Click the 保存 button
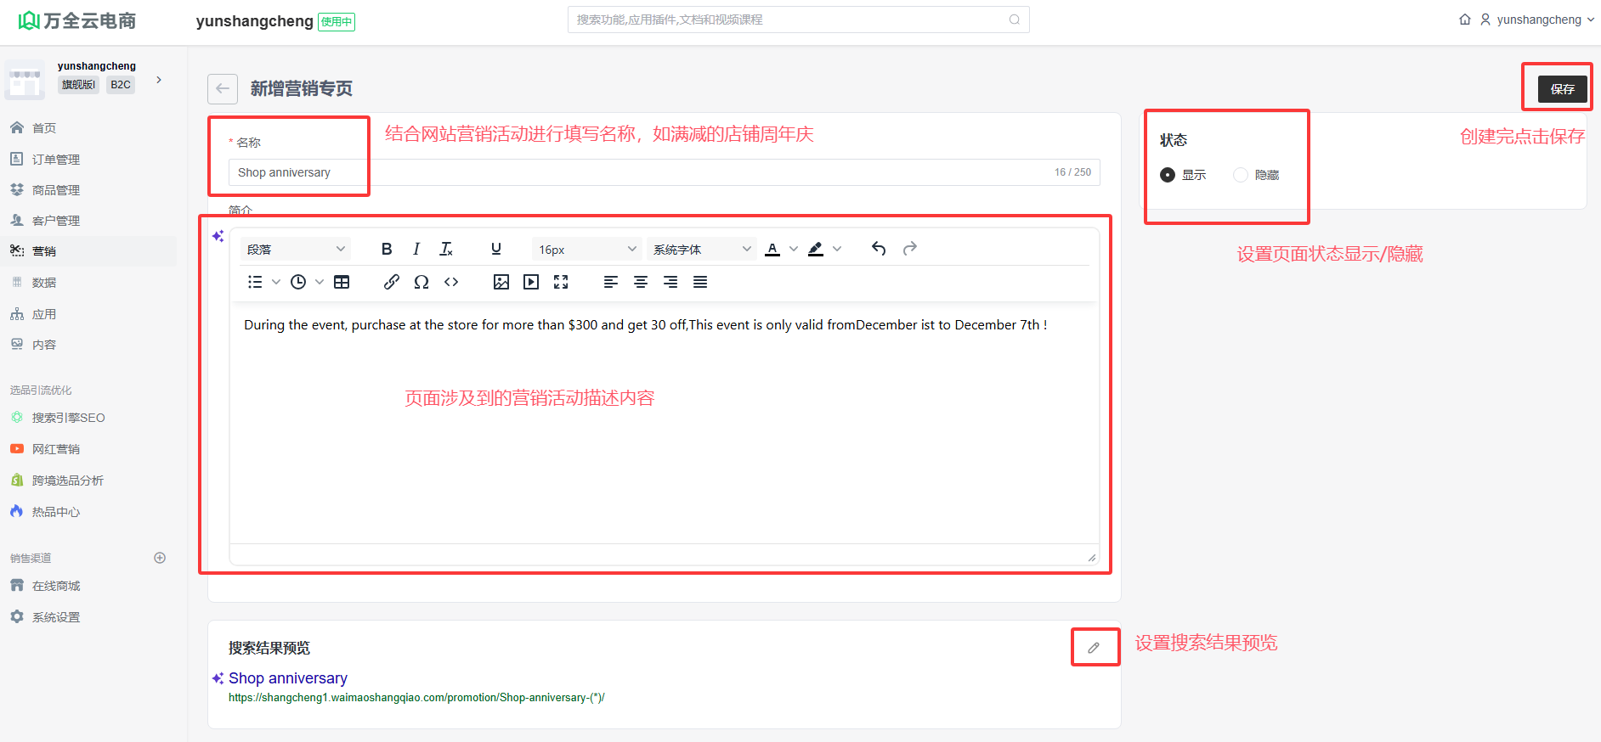This screenshot has width=1601, height=742. tap(1562, 89)
